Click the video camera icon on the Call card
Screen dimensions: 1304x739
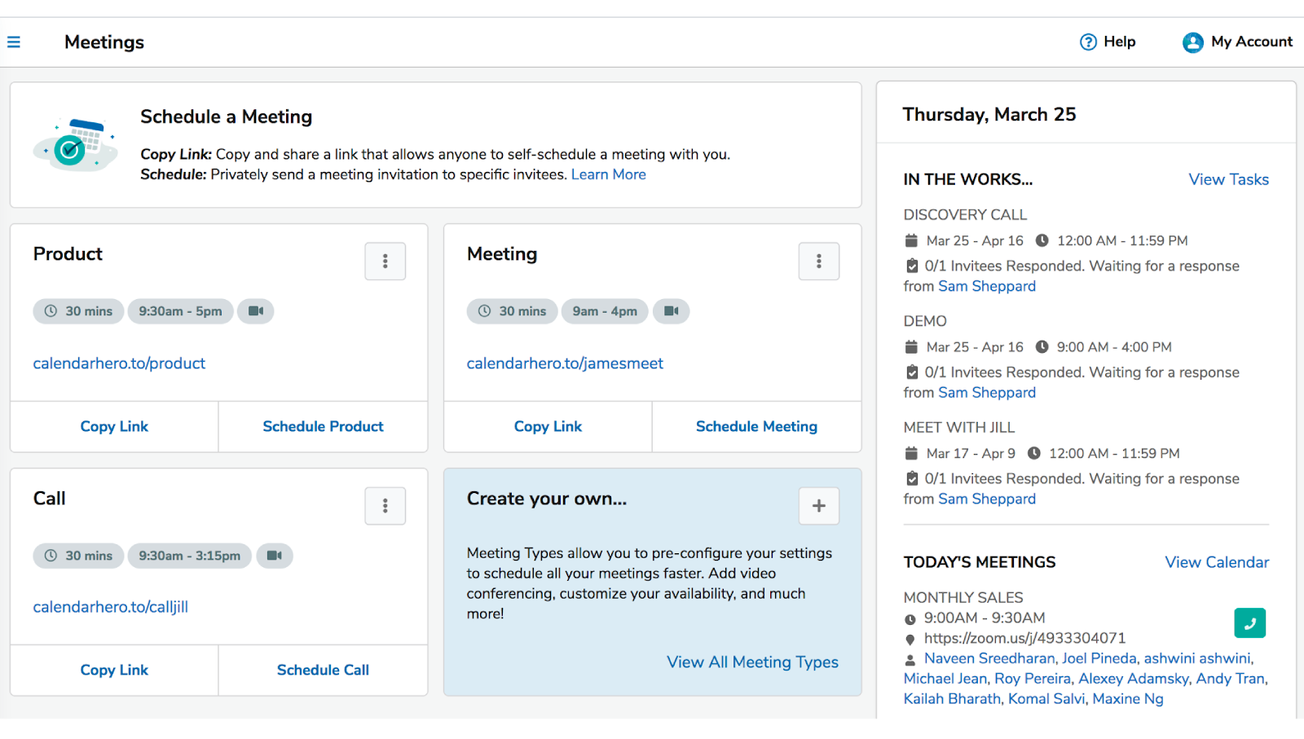coord(275,556)
